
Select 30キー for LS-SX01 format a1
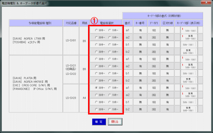coord(96,30)
